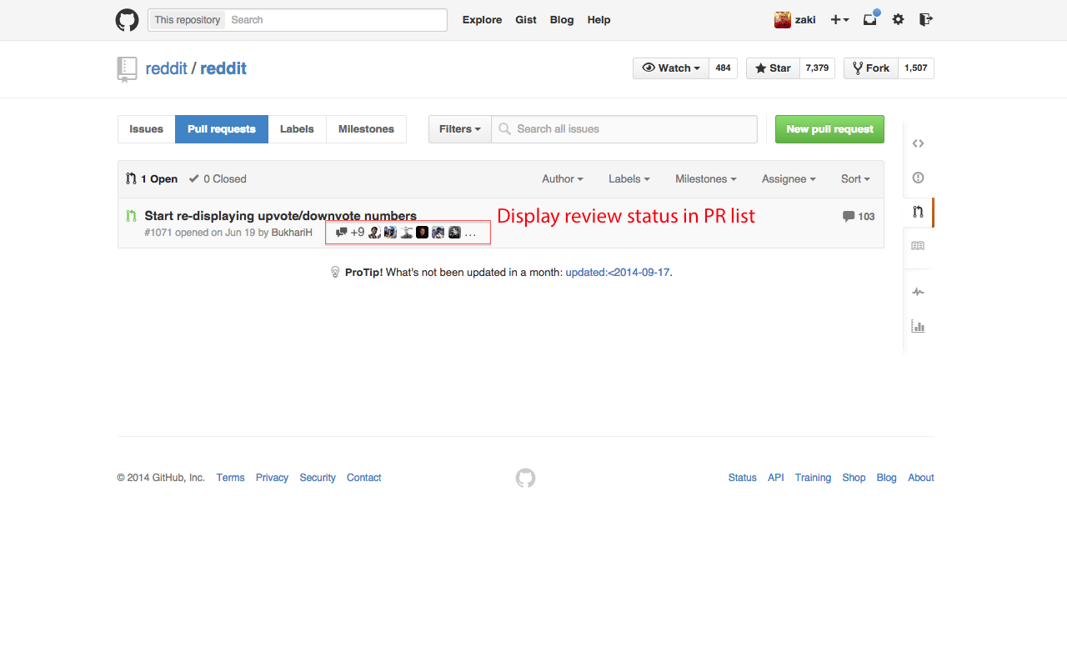Click the updated:<2014-09-17 search link

[x=618, y=272]
